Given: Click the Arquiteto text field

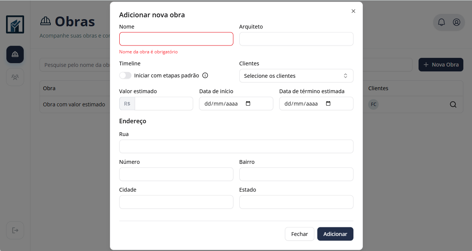Looking at the screenshot, I should click(296, 39).
